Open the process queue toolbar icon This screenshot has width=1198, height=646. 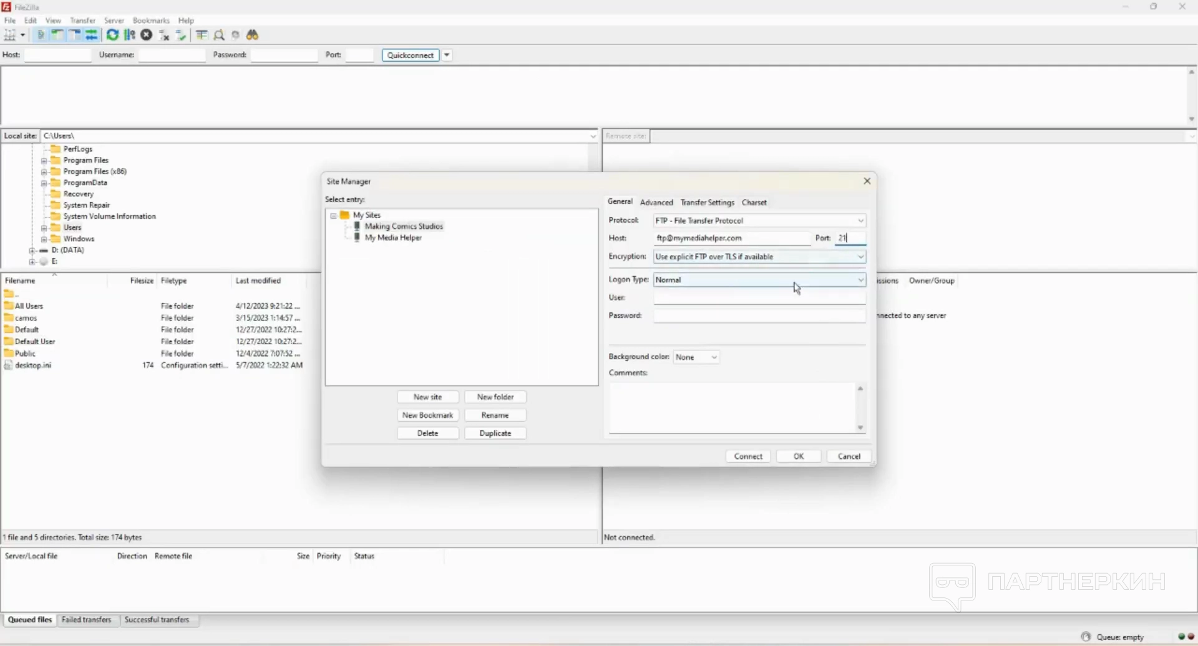click(130, 35)
